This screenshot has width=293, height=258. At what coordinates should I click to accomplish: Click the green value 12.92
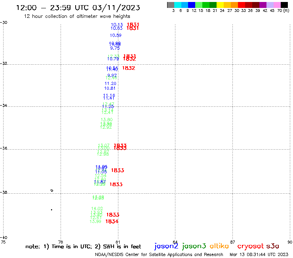tap(106, 127)
